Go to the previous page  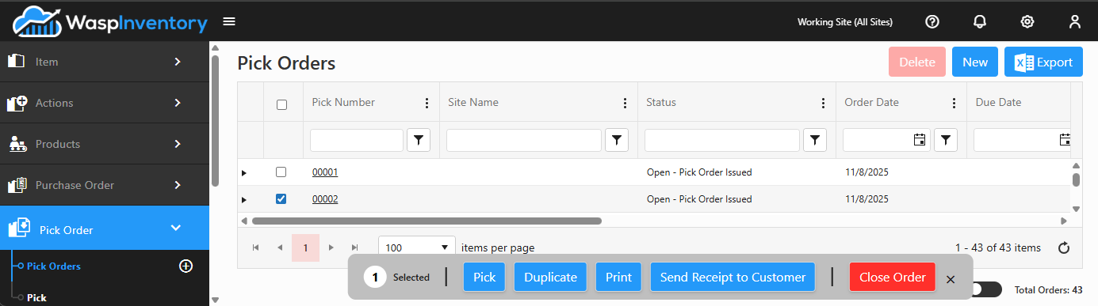click(280, 247)
